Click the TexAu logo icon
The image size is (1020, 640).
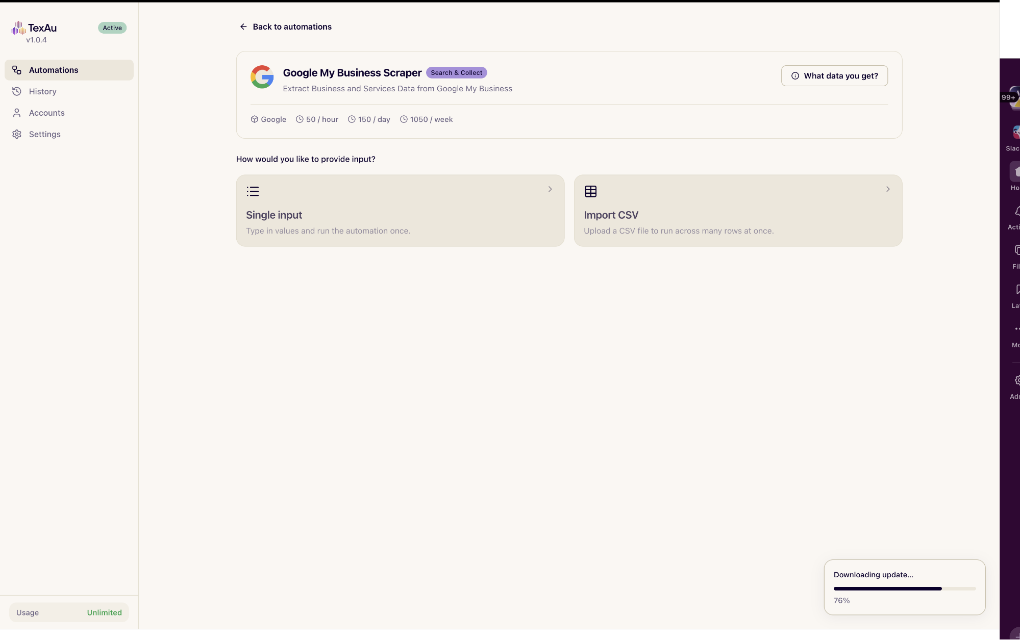[x=18, y=28]
